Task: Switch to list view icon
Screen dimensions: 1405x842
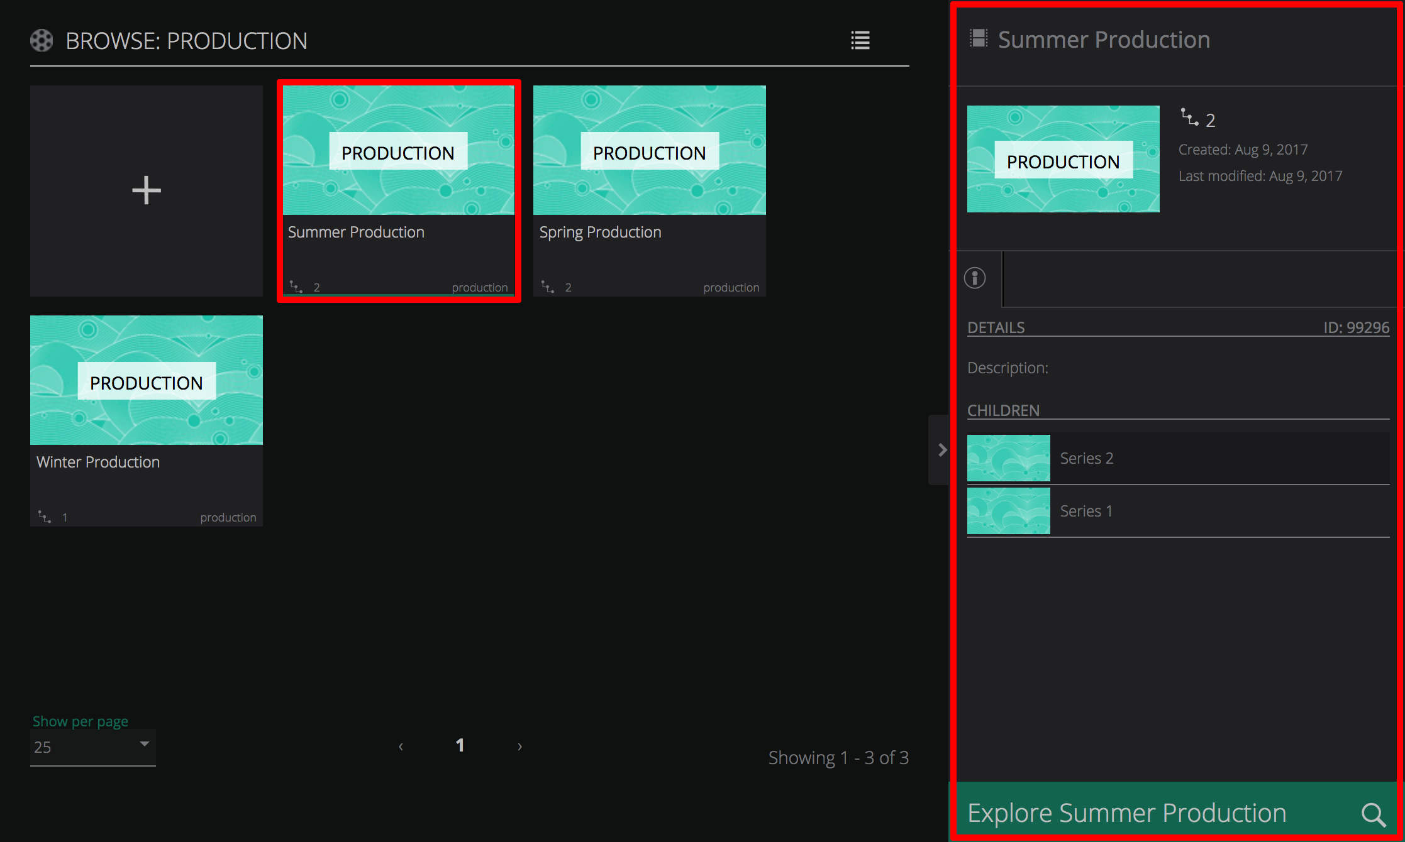Action: click(860, 40)
